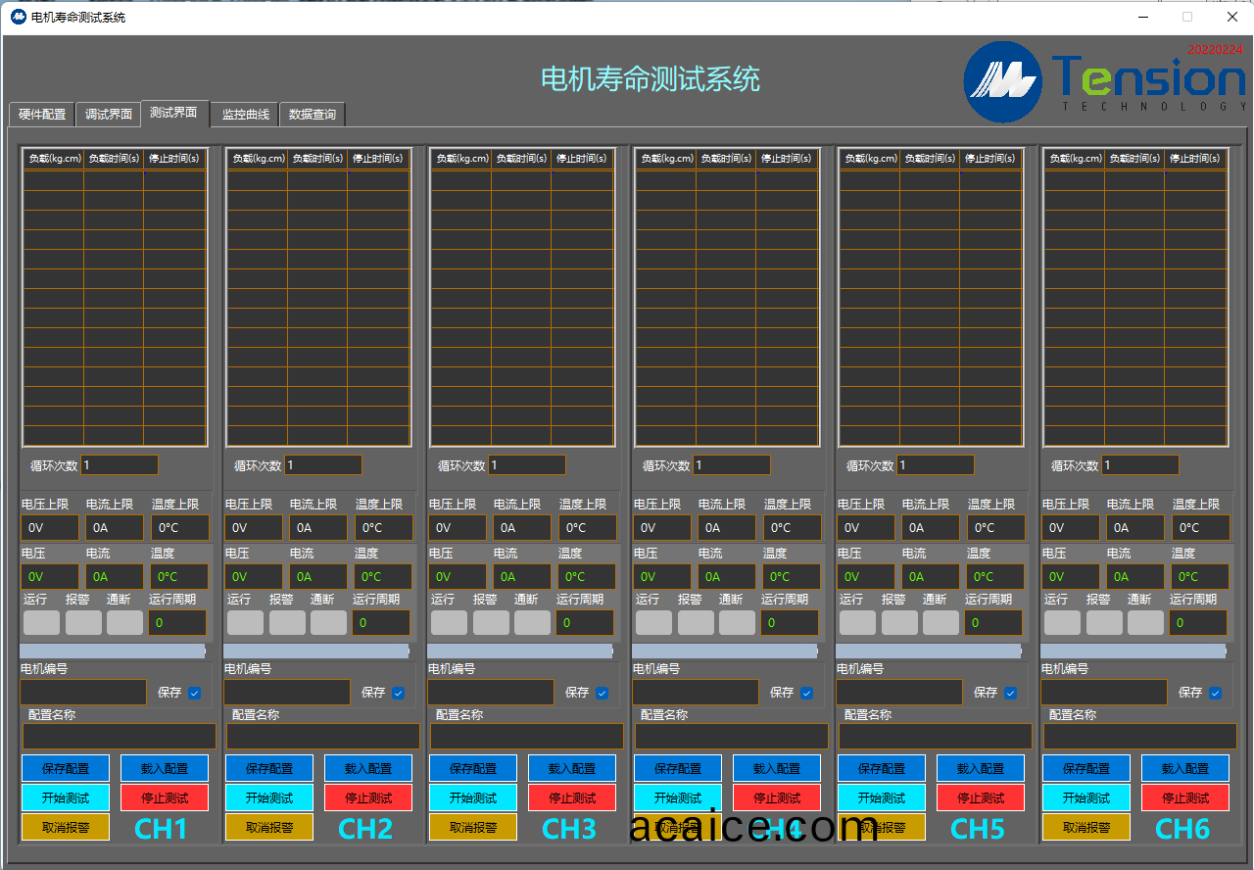This screenshot has width=1254, height=870.
Task: Disable the CH6 保存 checkbox
Action: click(1215, 693)
